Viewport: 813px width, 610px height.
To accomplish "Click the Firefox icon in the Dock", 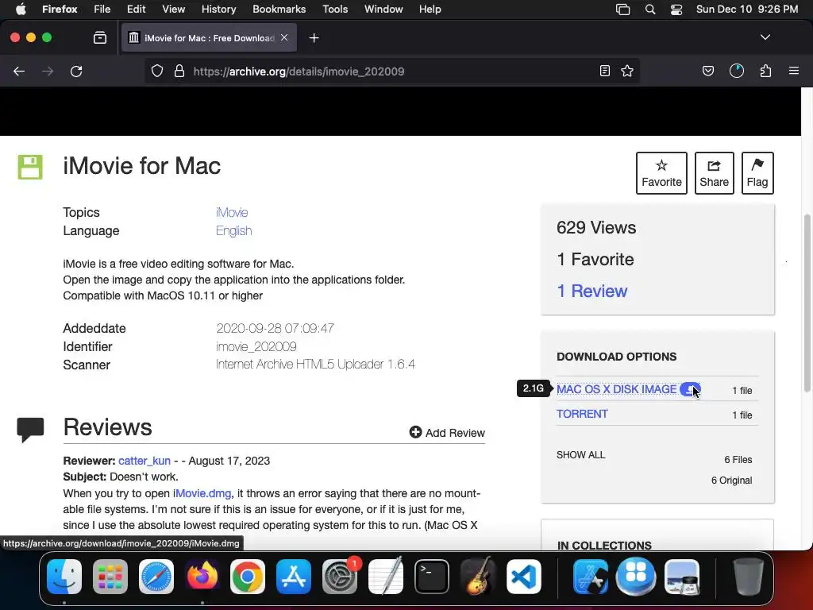I will point(202,577).
